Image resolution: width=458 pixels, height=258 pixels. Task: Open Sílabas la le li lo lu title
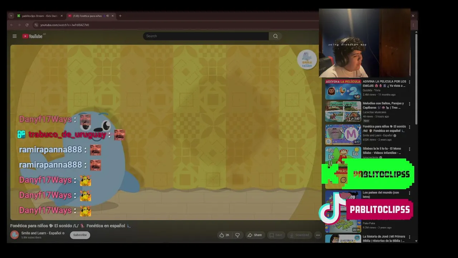coord(382,150)
